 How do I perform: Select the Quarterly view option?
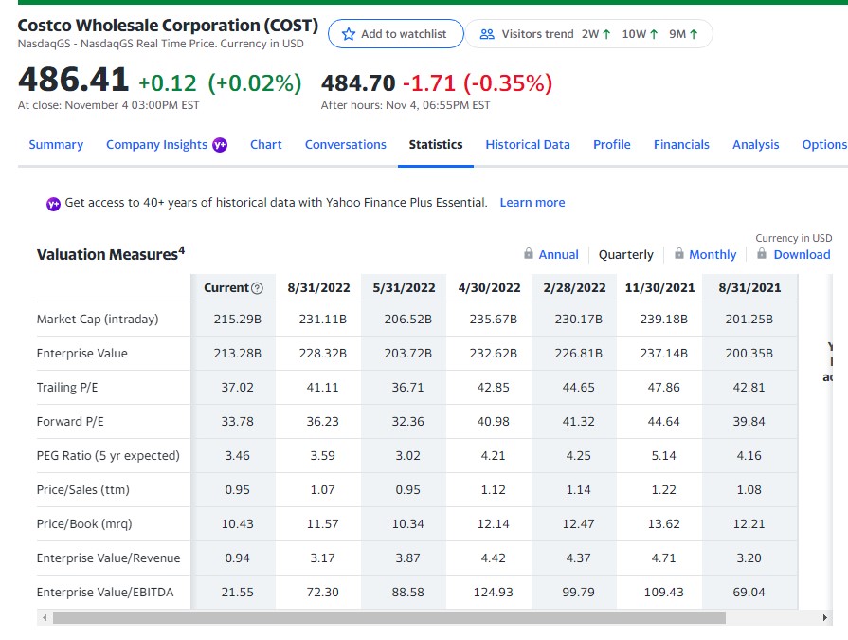(625, 254)
